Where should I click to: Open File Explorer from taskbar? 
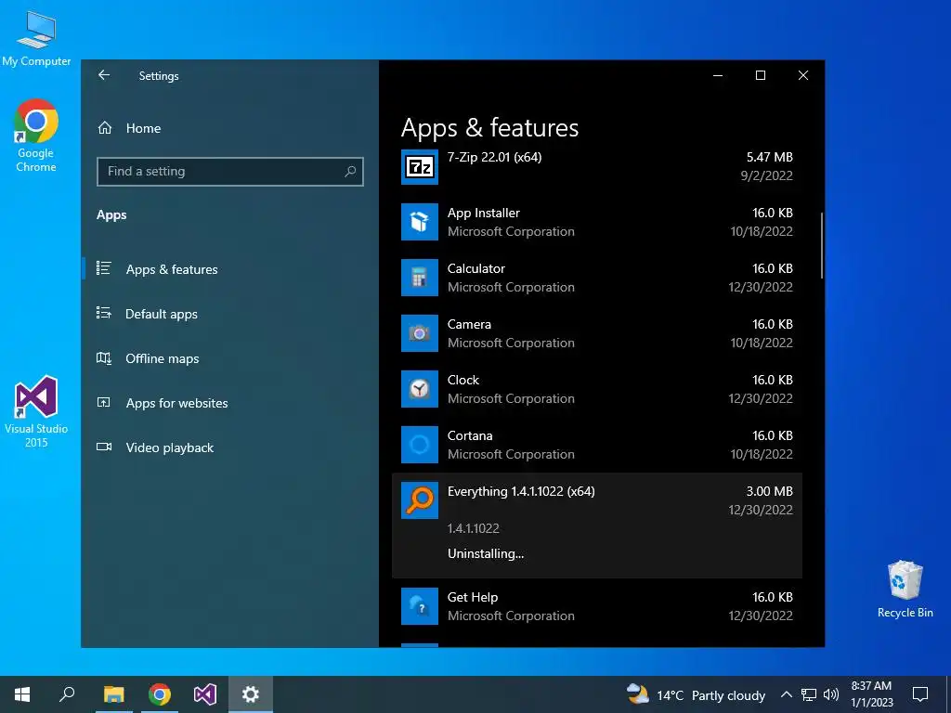coord(113,694)
